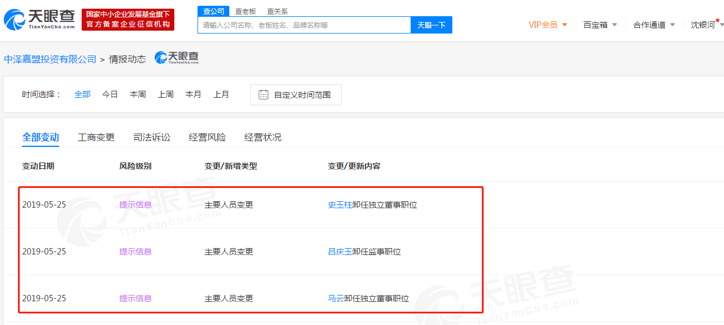Focus the company name search input
Screen dimensions: 724x325
pyautogui.click(x=304, y=25)
